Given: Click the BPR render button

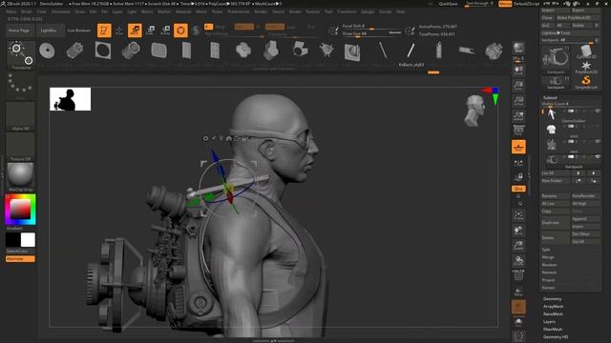Looking at the screenshot, I should click(518, 49).
